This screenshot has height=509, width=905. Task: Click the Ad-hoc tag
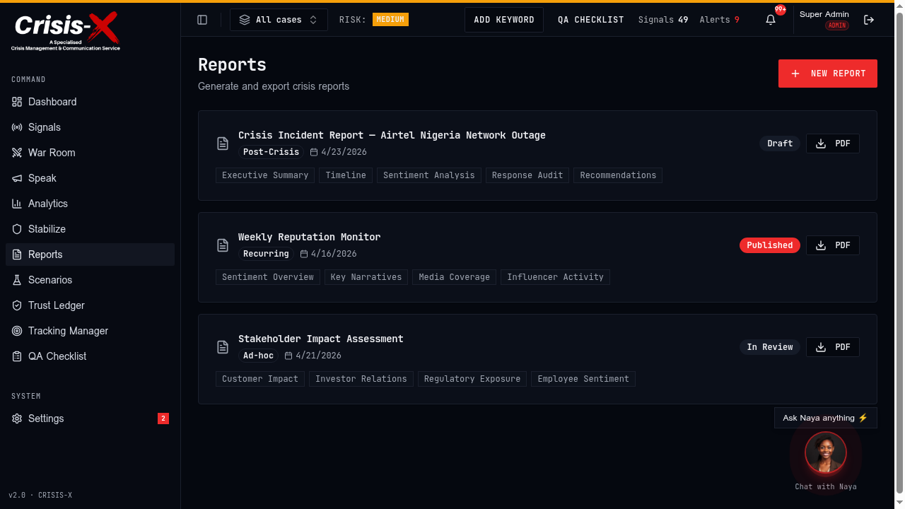(x=258, y=356)
